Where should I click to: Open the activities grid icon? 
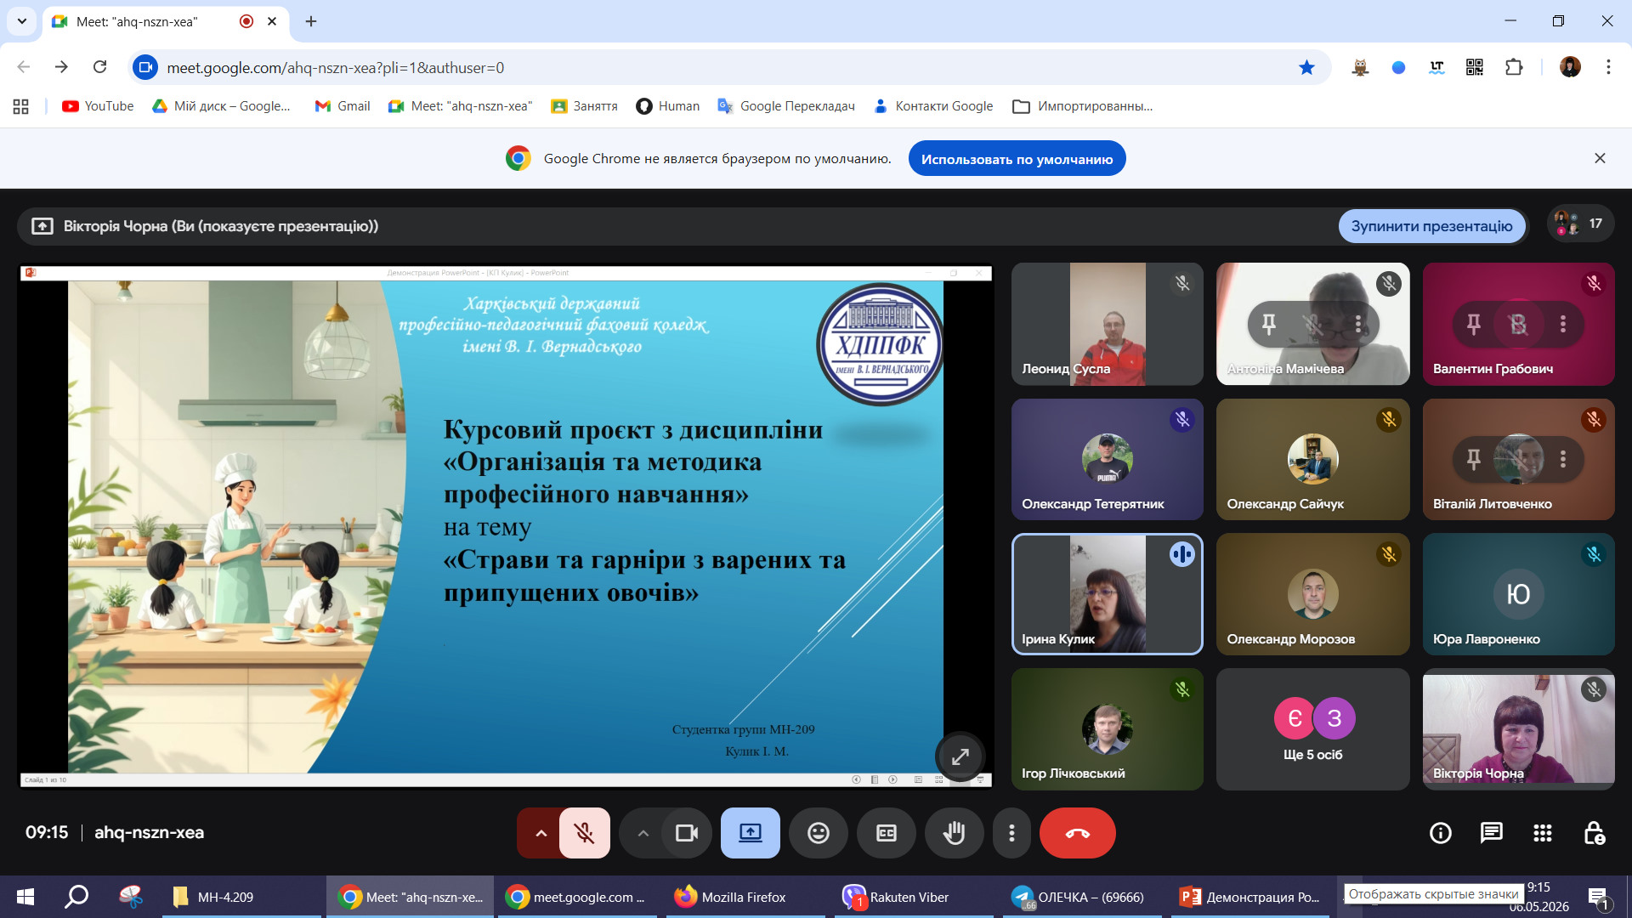click(1543, 833)
